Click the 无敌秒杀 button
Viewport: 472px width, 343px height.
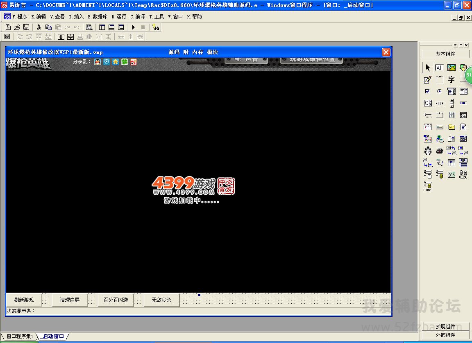(162, 300)
